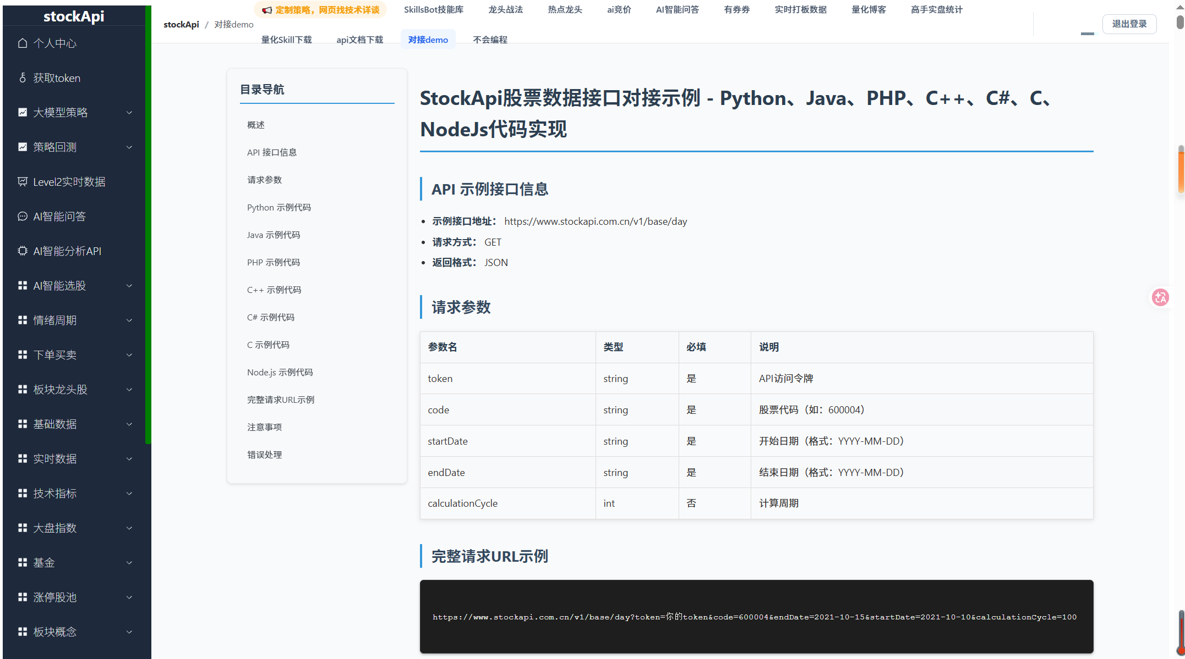Jump to 错误处理 in the directory

(265, 455)
